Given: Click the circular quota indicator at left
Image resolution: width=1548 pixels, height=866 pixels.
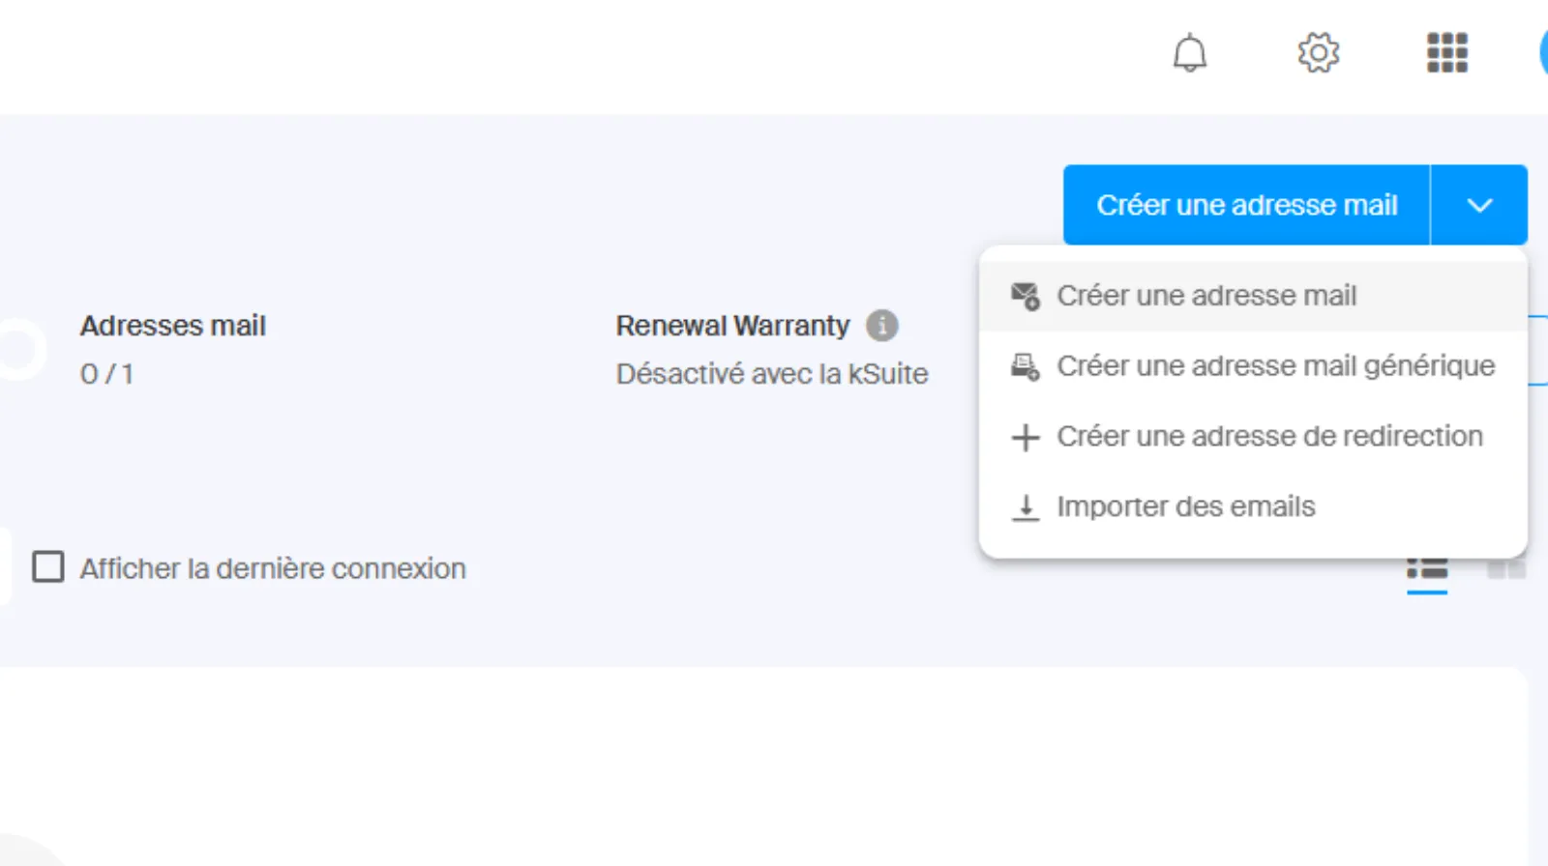Looking at the screenshot, I should (x=19, y=348).
